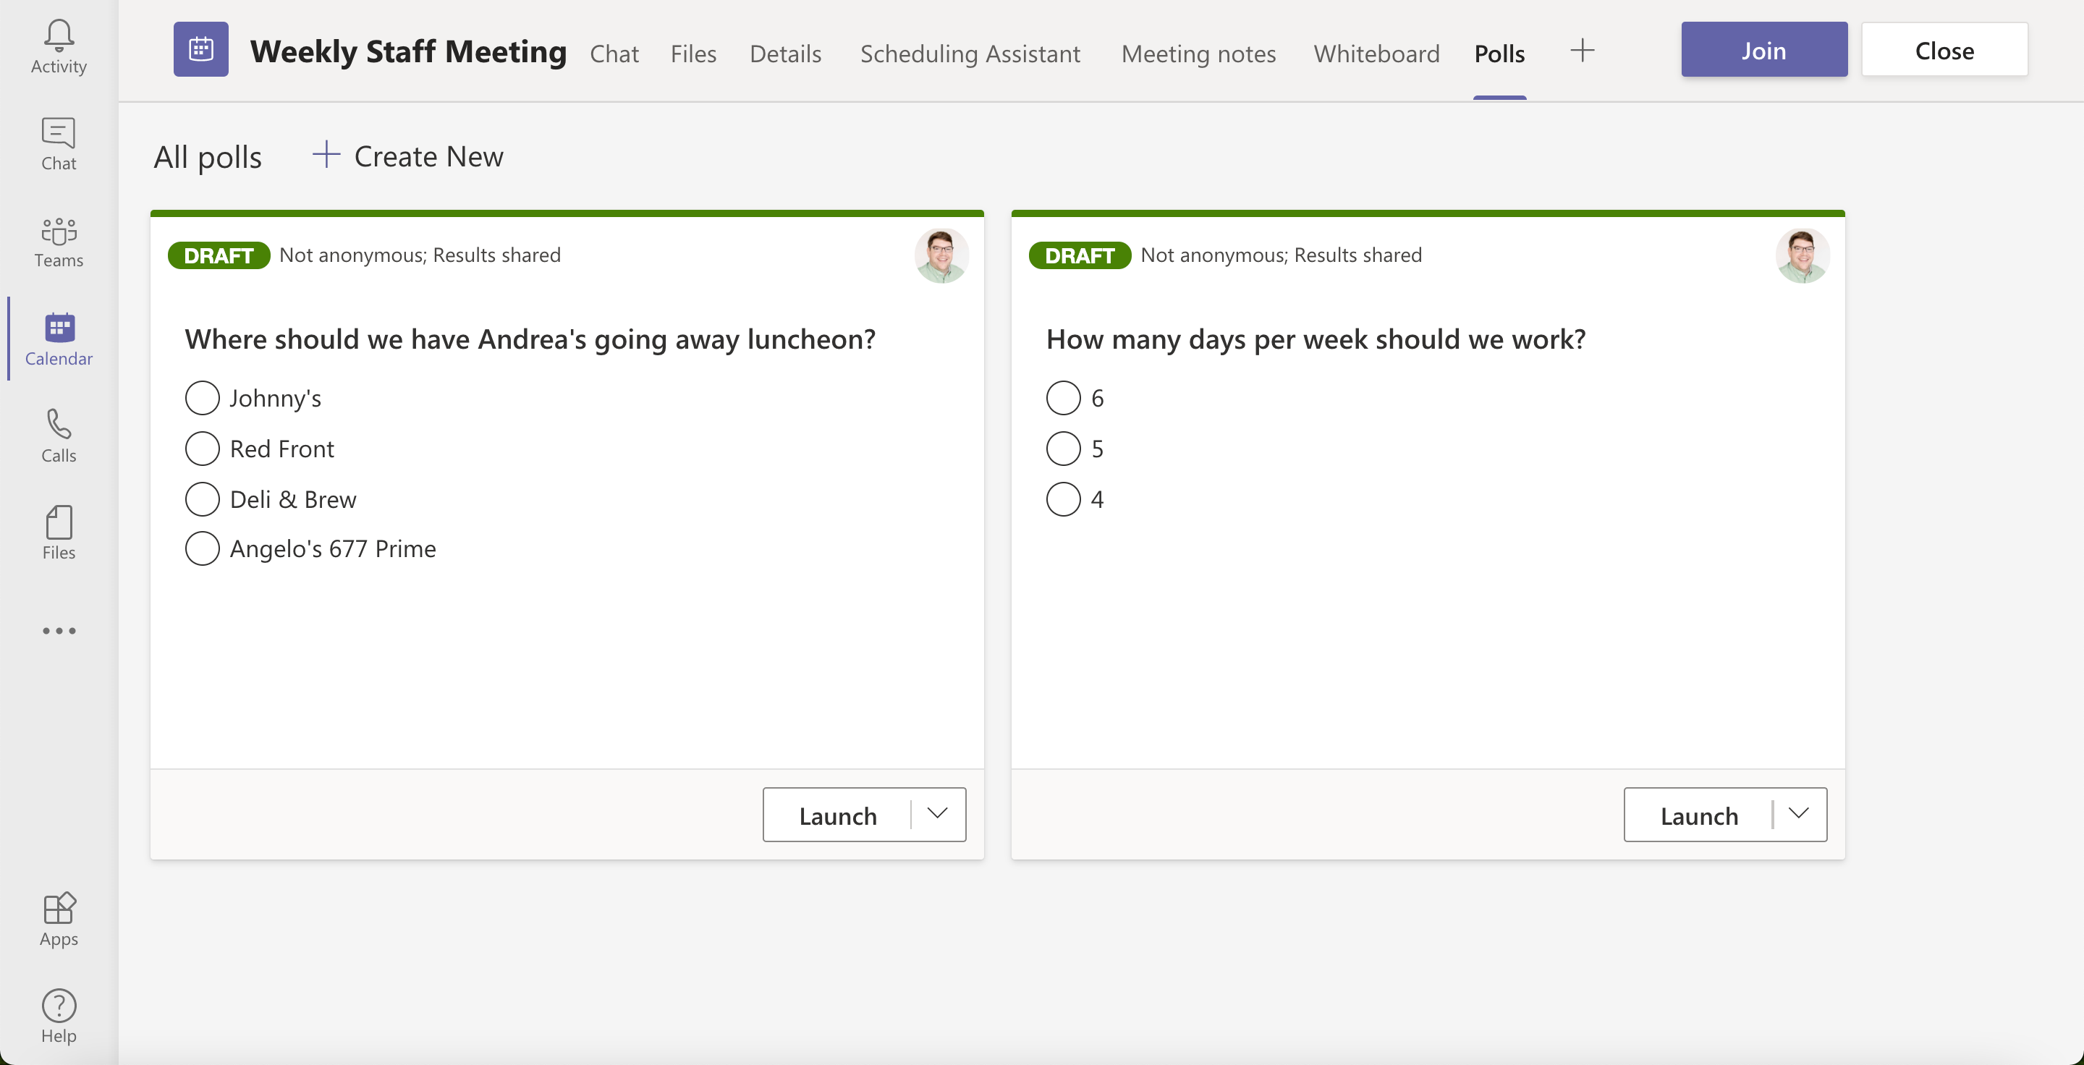
Task: Select the Polls tab
Action: pos(1499,54)
